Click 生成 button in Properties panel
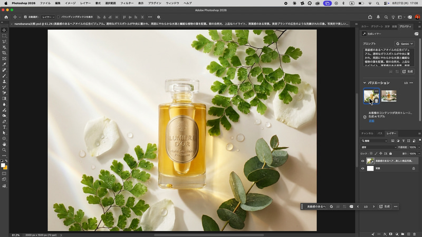The height and width of the screenshot is (237, 422). click(407, 72)
